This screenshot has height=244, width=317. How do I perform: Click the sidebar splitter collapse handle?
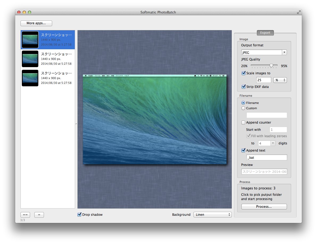76,124
